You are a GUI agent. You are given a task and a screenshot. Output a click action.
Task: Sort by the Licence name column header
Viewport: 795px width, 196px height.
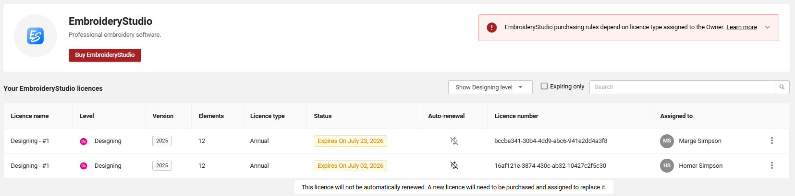(30, 116)
